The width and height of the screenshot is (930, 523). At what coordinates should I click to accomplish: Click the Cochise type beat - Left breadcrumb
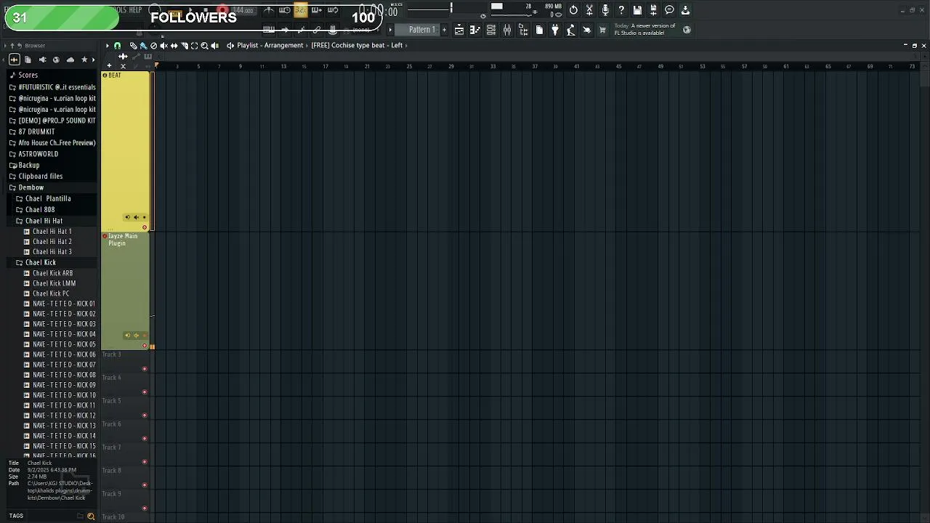[x=357, y=45]
